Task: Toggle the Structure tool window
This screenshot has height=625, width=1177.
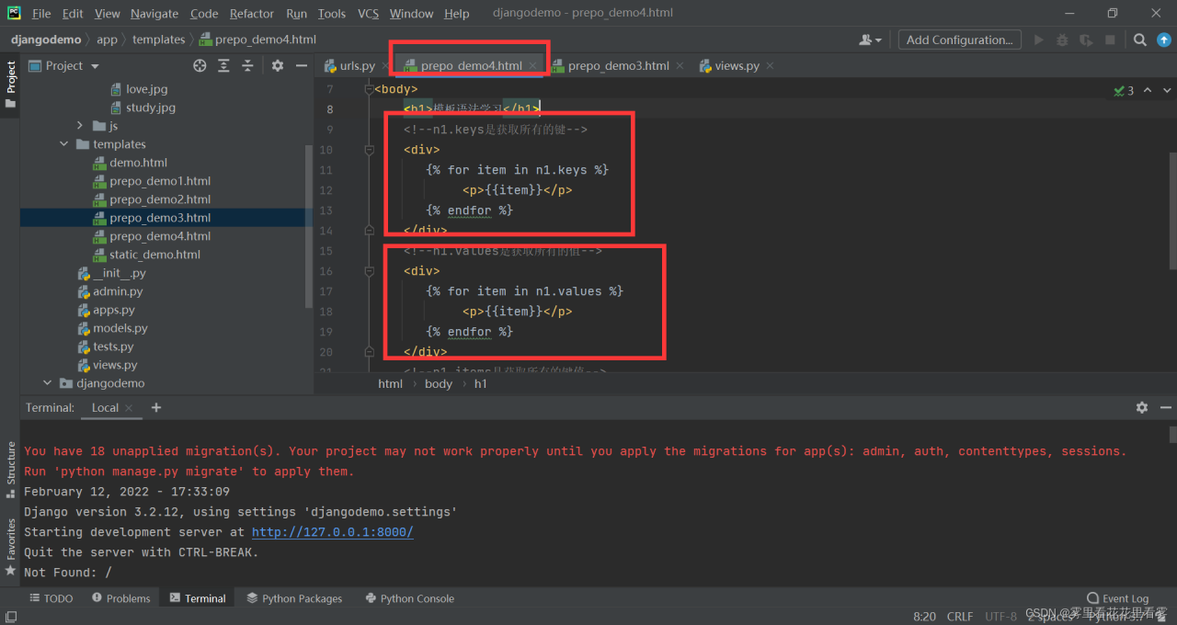Action: pos(11,469)
